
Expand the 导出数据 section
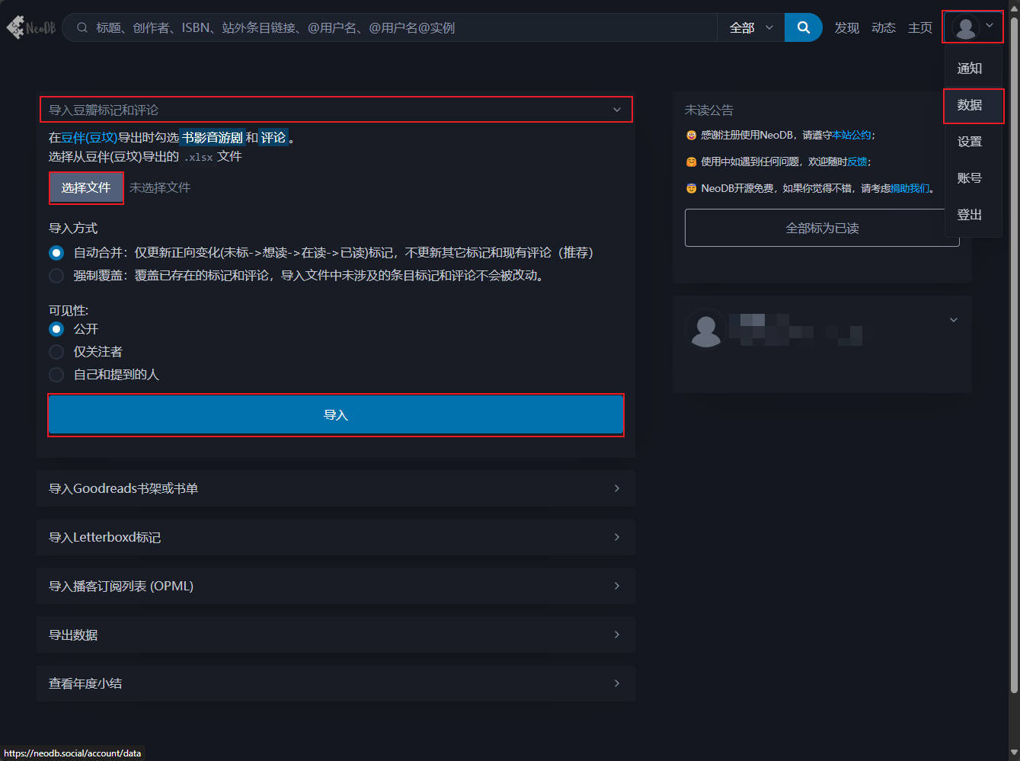click(335, 635)
